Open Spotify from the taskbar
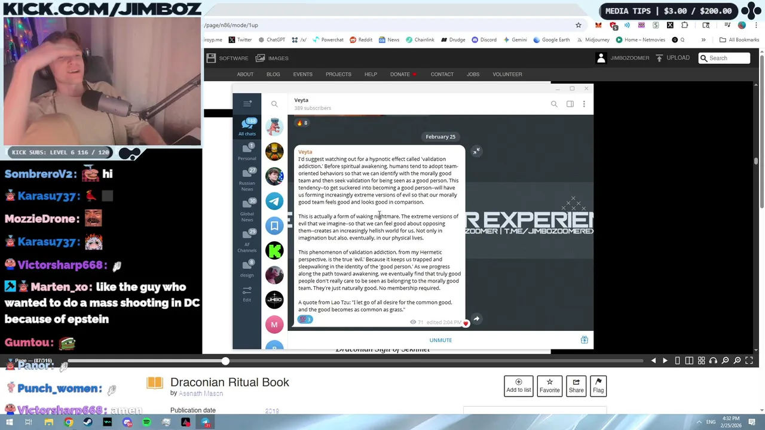This screenshot has width=765, height=430. 146,422
